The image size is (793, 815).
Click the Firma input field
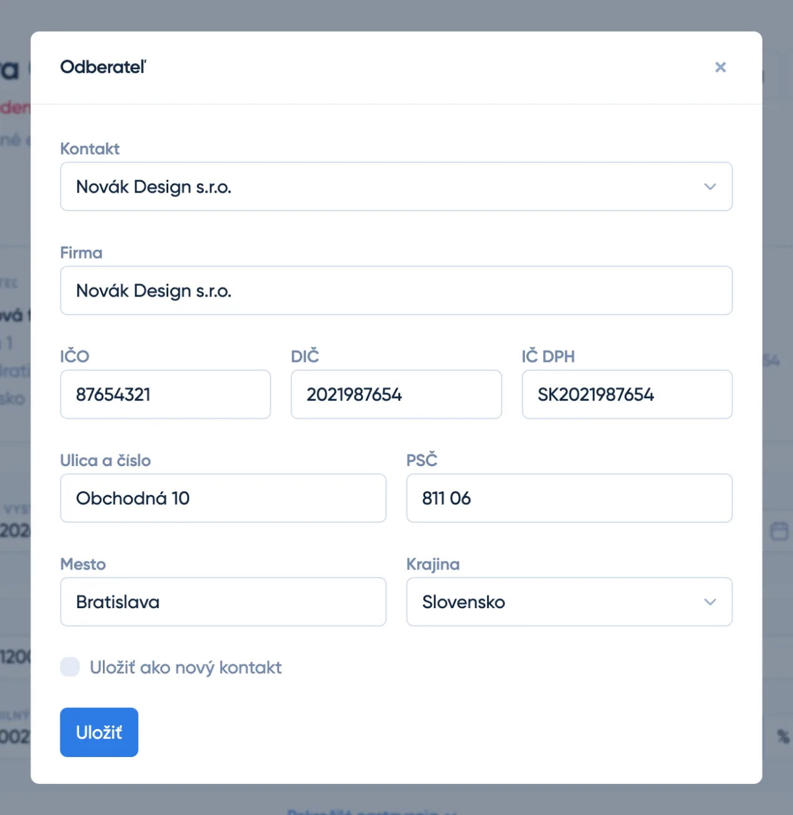(396, 290)
